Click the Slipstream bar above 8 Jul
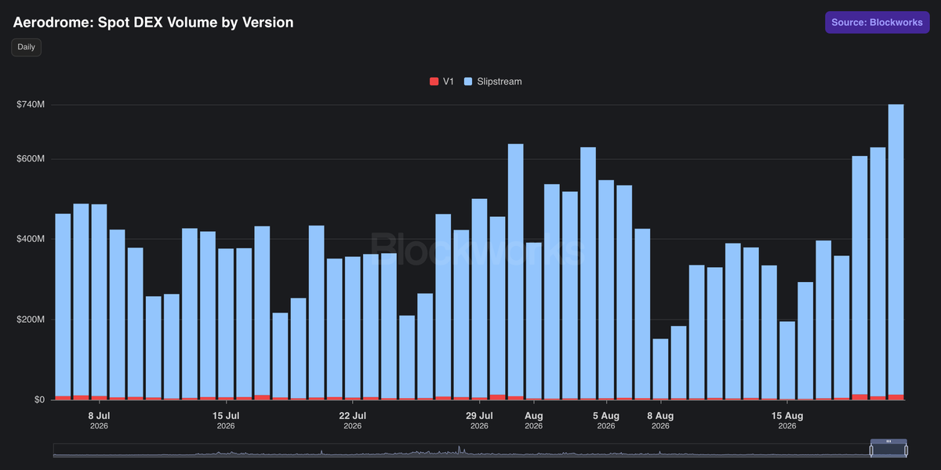 click(x=99, y=300)
